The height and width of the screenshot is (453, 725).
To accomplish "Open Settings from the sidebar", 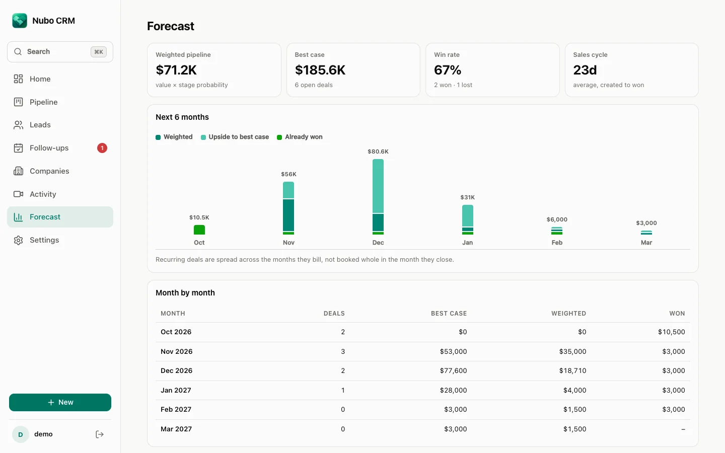I will [60, 240].
